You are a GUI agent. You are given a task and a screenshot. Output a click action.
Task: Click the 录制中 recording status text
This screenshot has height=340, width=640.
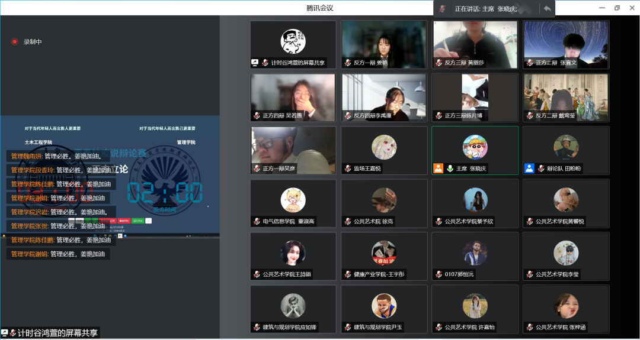click(x=33, y=41)
